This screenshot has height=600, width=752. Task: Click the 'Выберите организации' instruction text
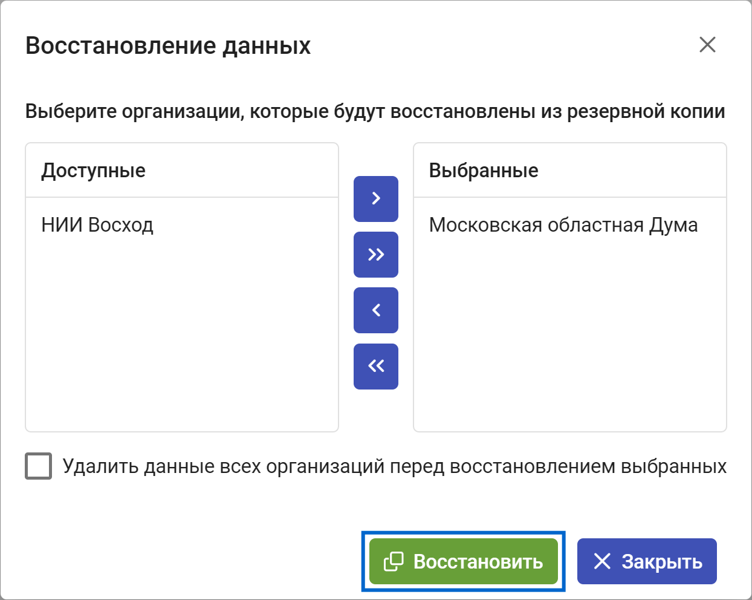375,111
